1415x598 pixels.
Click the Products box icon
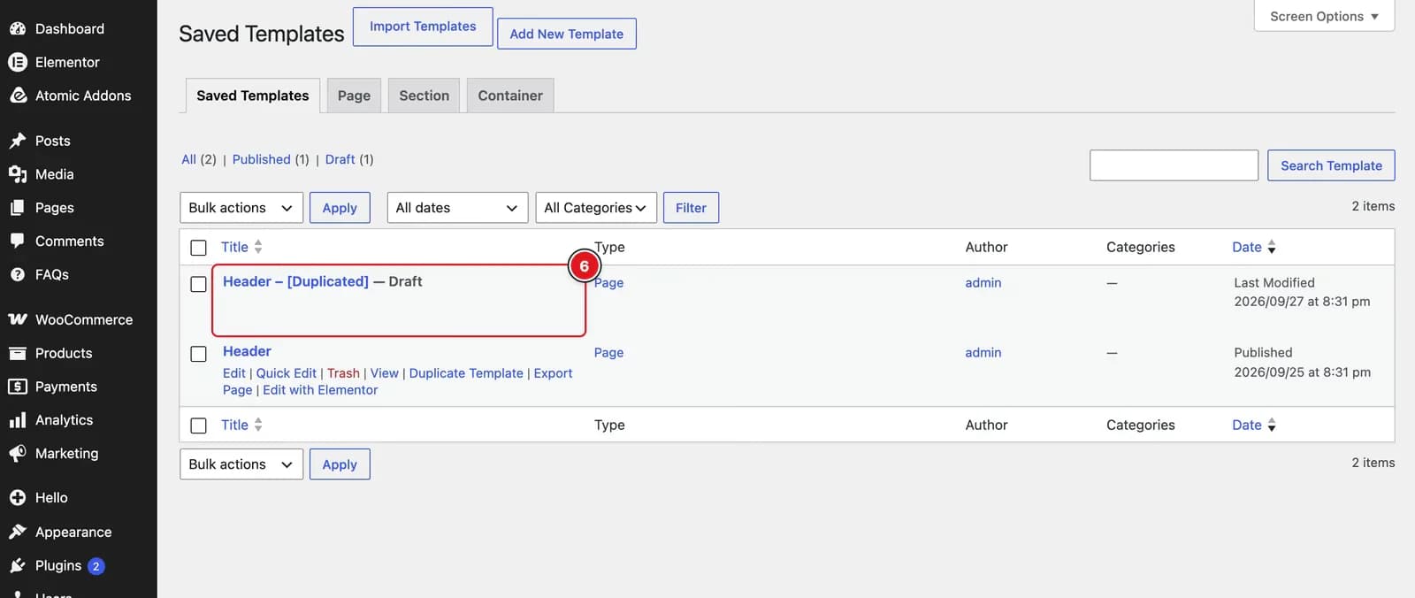tap(18, 353)
